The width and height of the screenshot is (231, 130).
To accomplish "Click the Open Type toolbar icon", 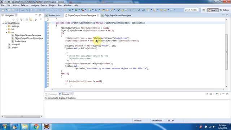I will tap(103, 10).
